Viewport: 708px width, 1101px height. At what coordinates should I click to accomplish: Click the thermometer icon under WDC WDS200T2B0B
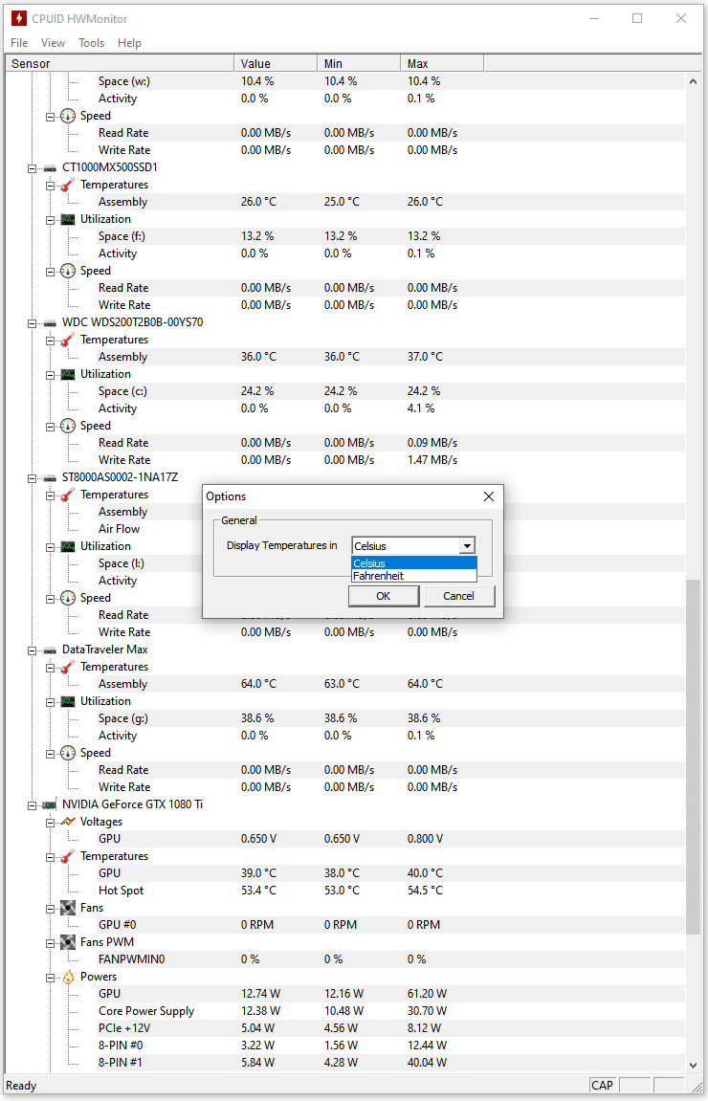tap(67, 340)
